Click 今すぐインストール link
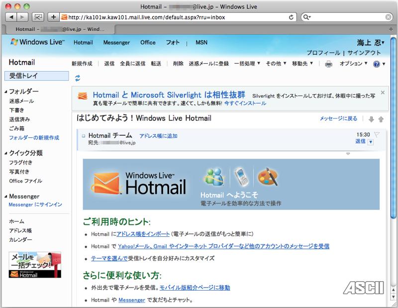The image size is (398, 308). pyautogui.click(x=245, y=103)
